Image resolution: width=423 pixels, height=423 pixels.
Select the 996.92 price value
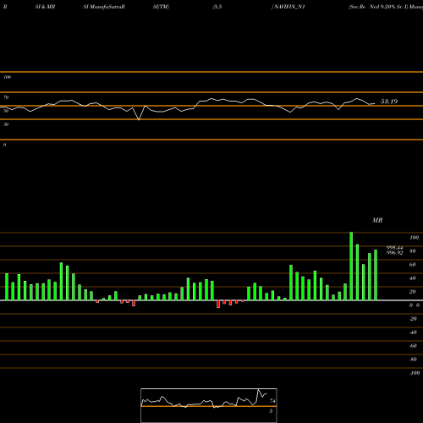394,253
